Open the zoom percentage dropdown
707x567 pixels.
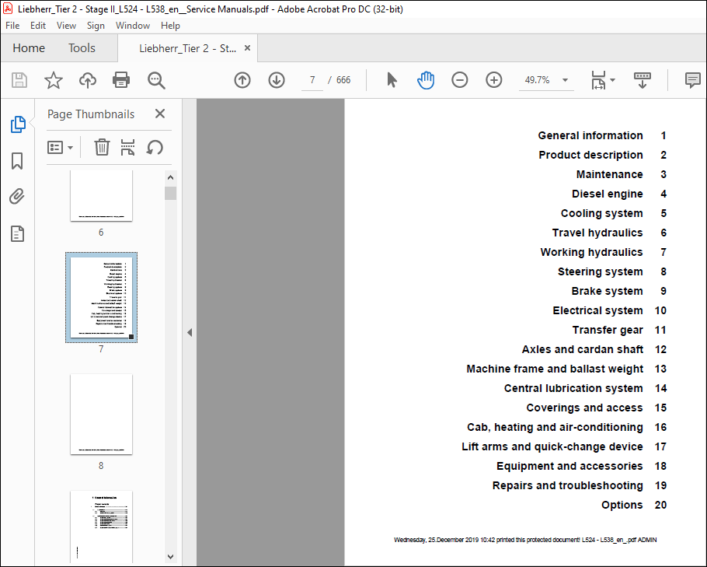[565, 80]
